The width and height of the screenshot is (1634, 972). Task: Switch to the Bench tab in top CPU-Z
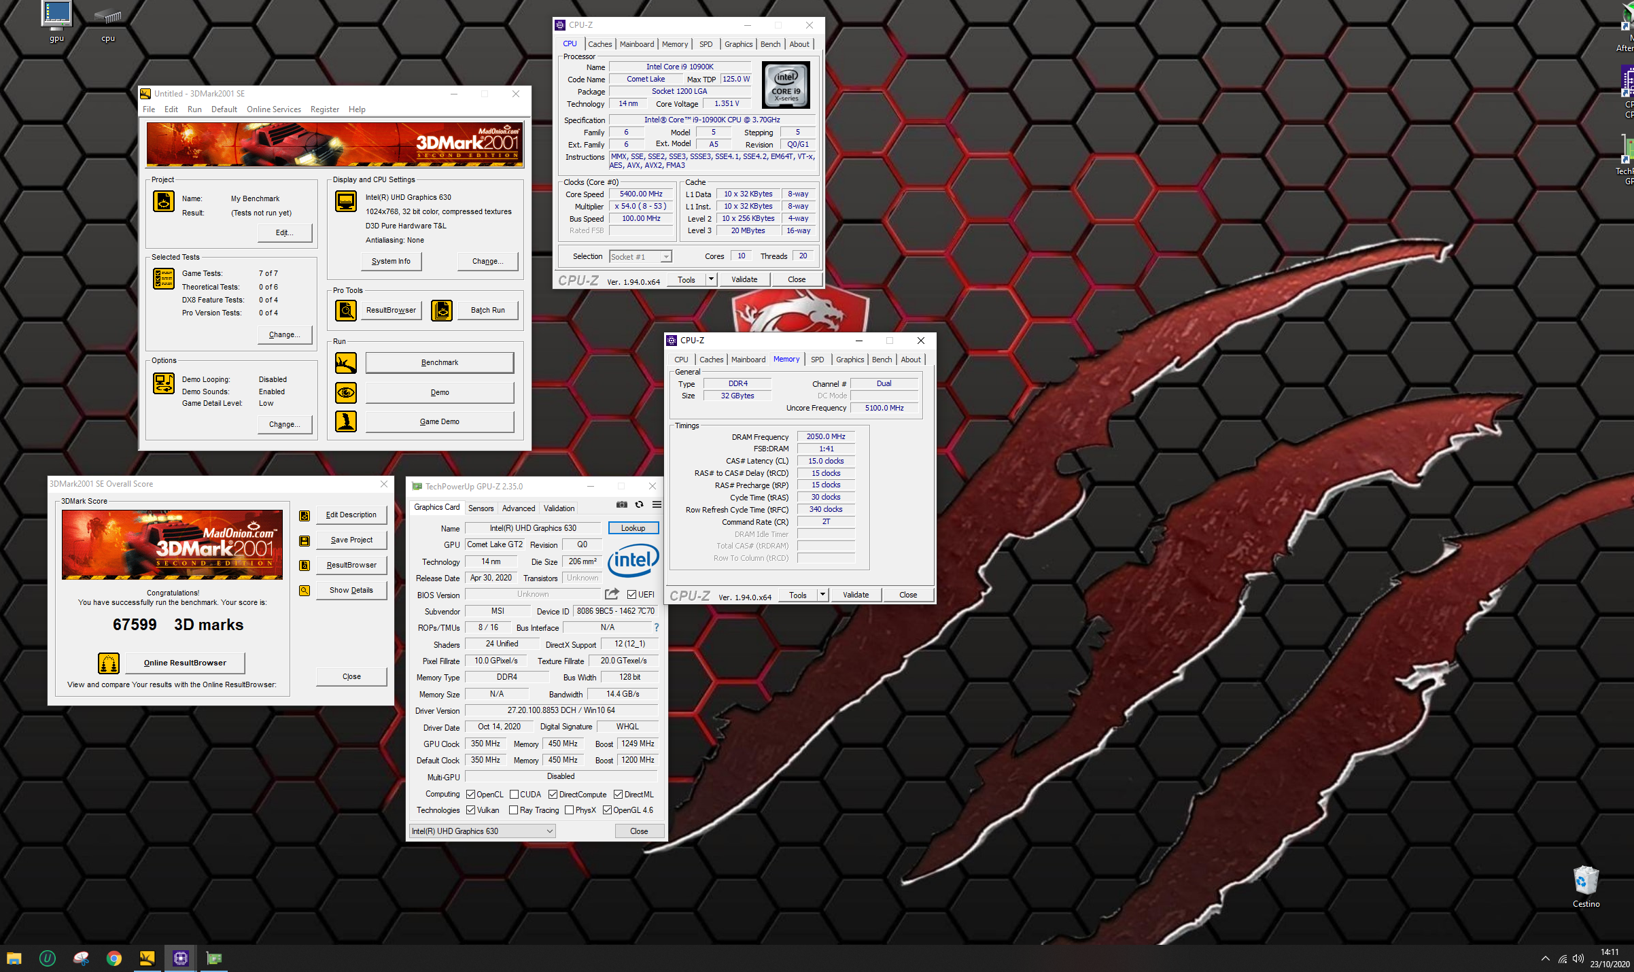coord(770,44)
